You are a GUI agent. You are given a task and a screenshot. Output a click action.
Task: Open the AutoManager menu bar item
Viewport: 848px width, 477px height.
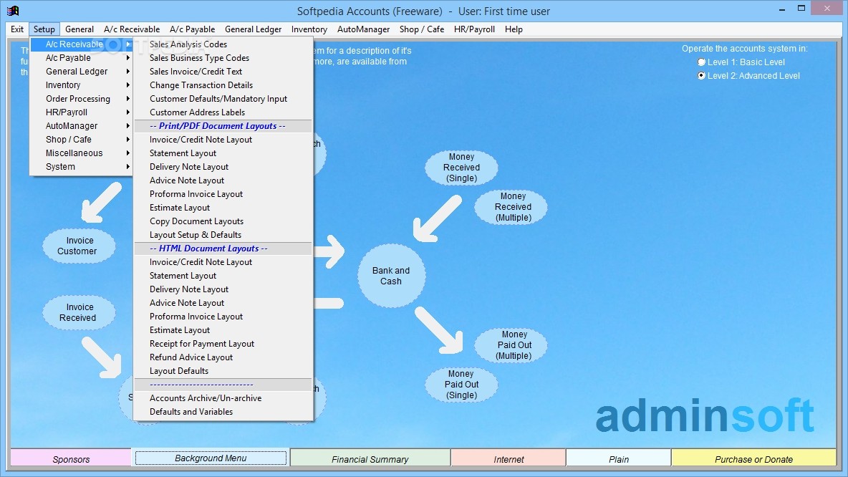[363, 29]
